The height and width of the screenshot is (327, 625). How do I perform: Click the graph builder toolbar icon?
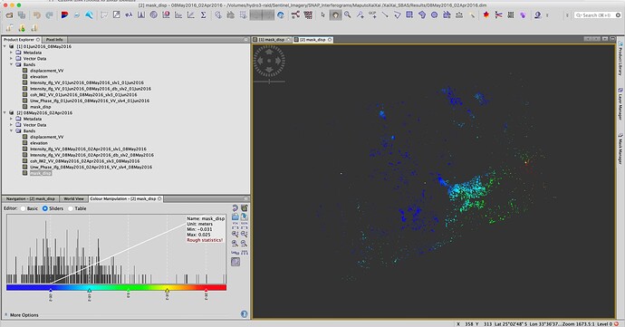pyautogui.click(x=295, y=15)
